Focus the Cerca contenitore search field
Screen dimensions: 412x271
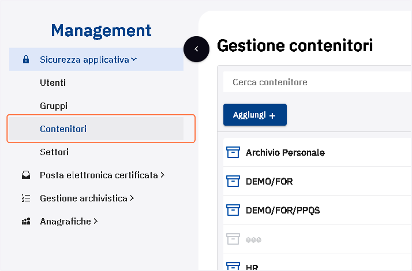318,82
